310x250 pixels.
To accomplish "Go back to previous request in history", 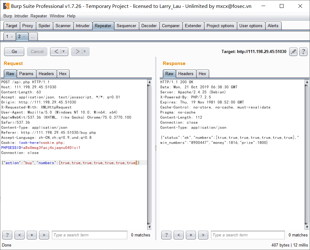I will pyautogui.click(x=56, y=52).
